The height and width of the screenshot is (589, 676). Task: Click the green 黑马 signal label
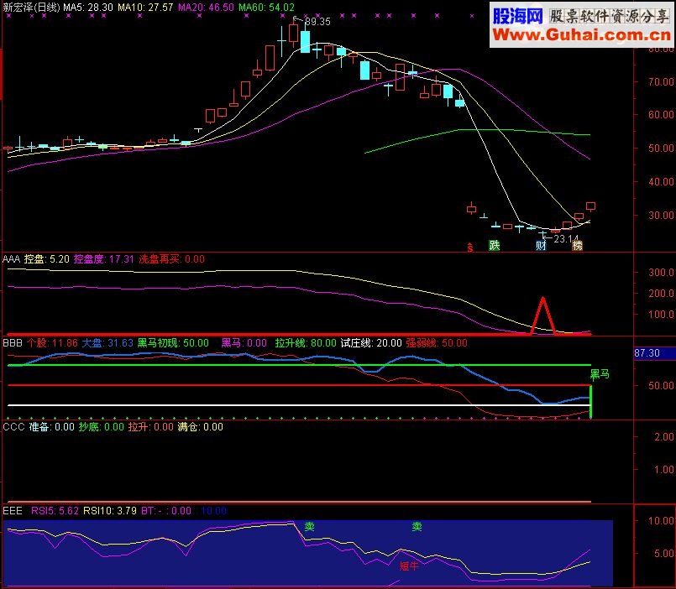600,374
